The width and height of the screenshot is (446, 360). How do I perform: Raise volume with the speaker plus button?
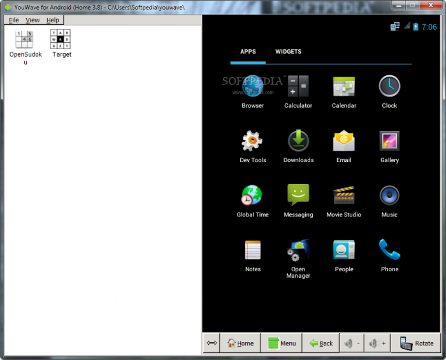(x=377, y=343)
